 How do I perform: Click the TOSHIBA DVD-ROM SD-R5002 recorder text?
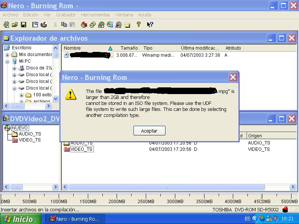pyautogui.click(x=246, y=210)
